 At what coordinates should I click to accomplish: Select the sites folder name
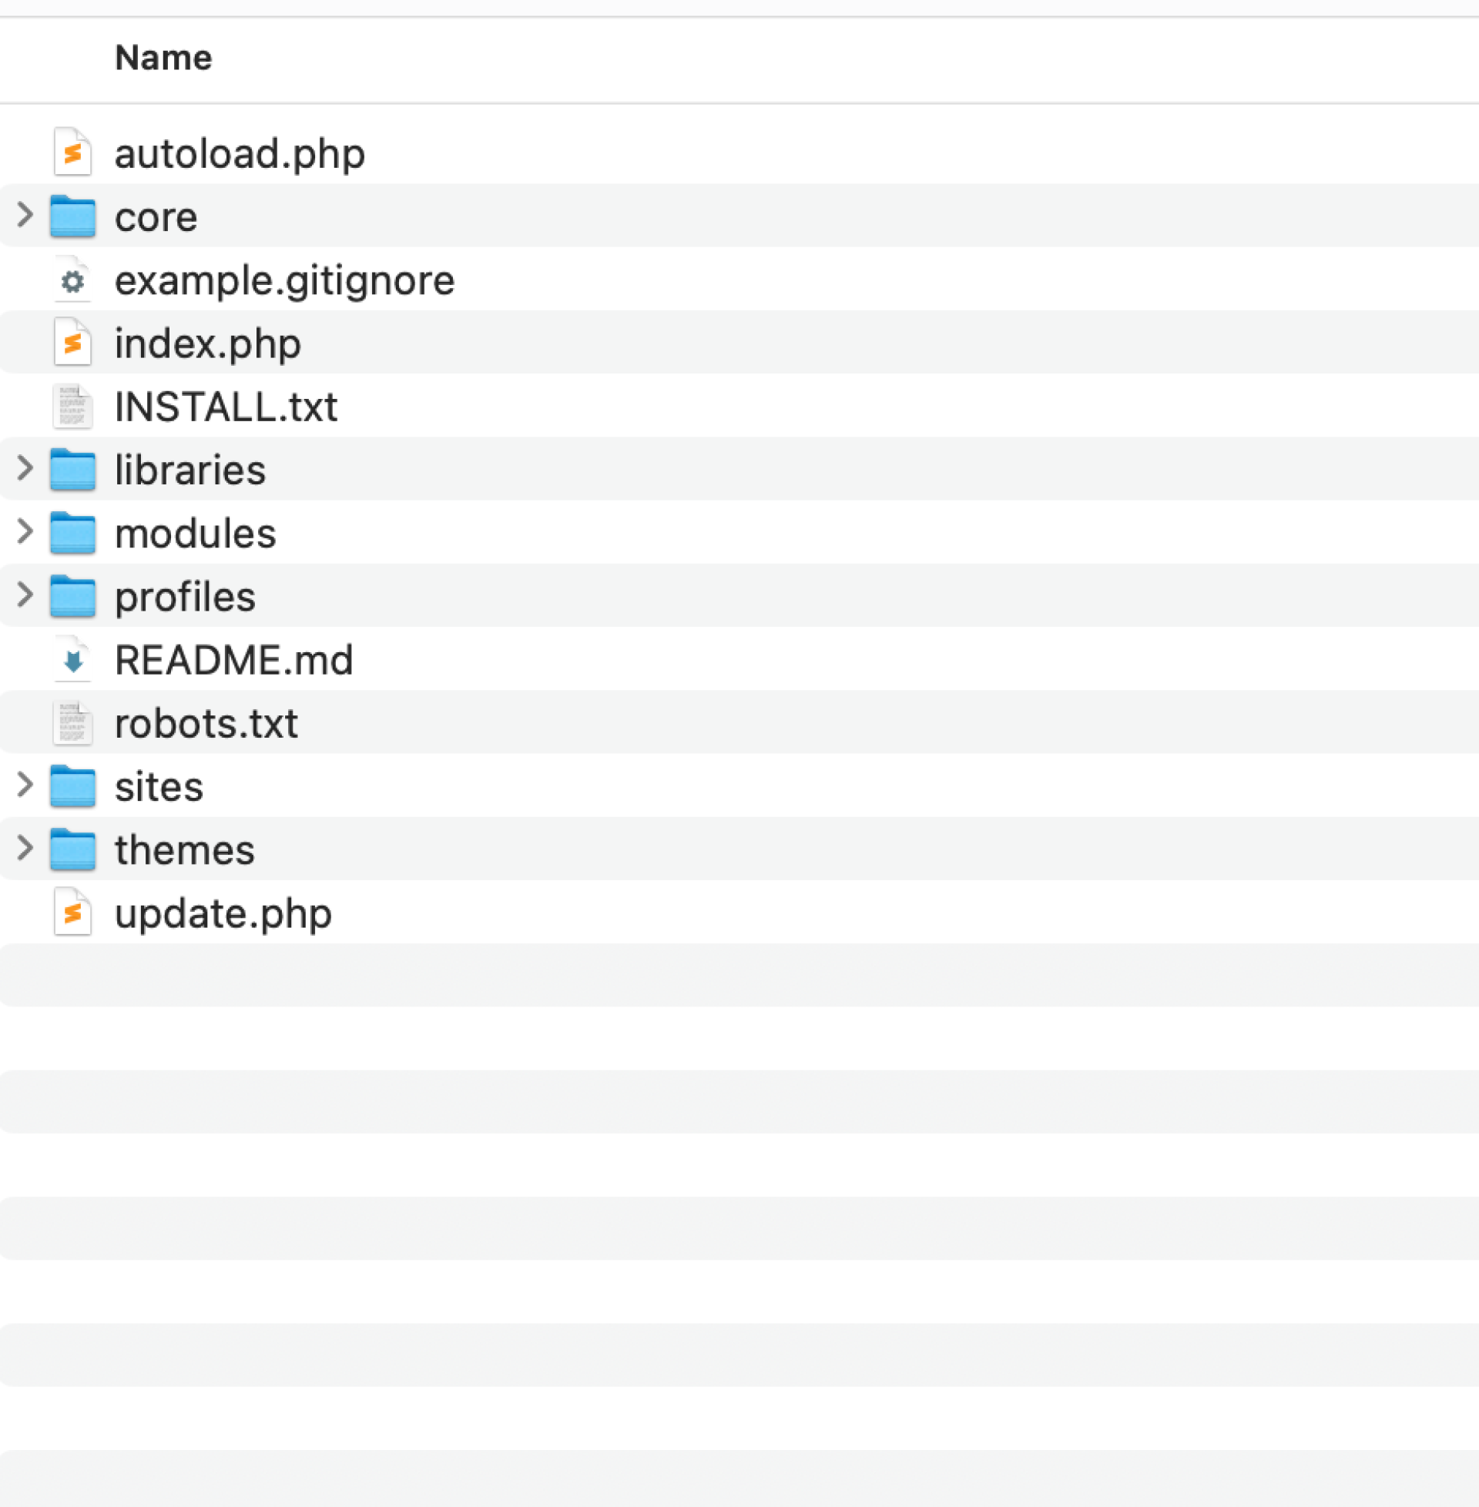pyautogui.click(x=159, y=787)
